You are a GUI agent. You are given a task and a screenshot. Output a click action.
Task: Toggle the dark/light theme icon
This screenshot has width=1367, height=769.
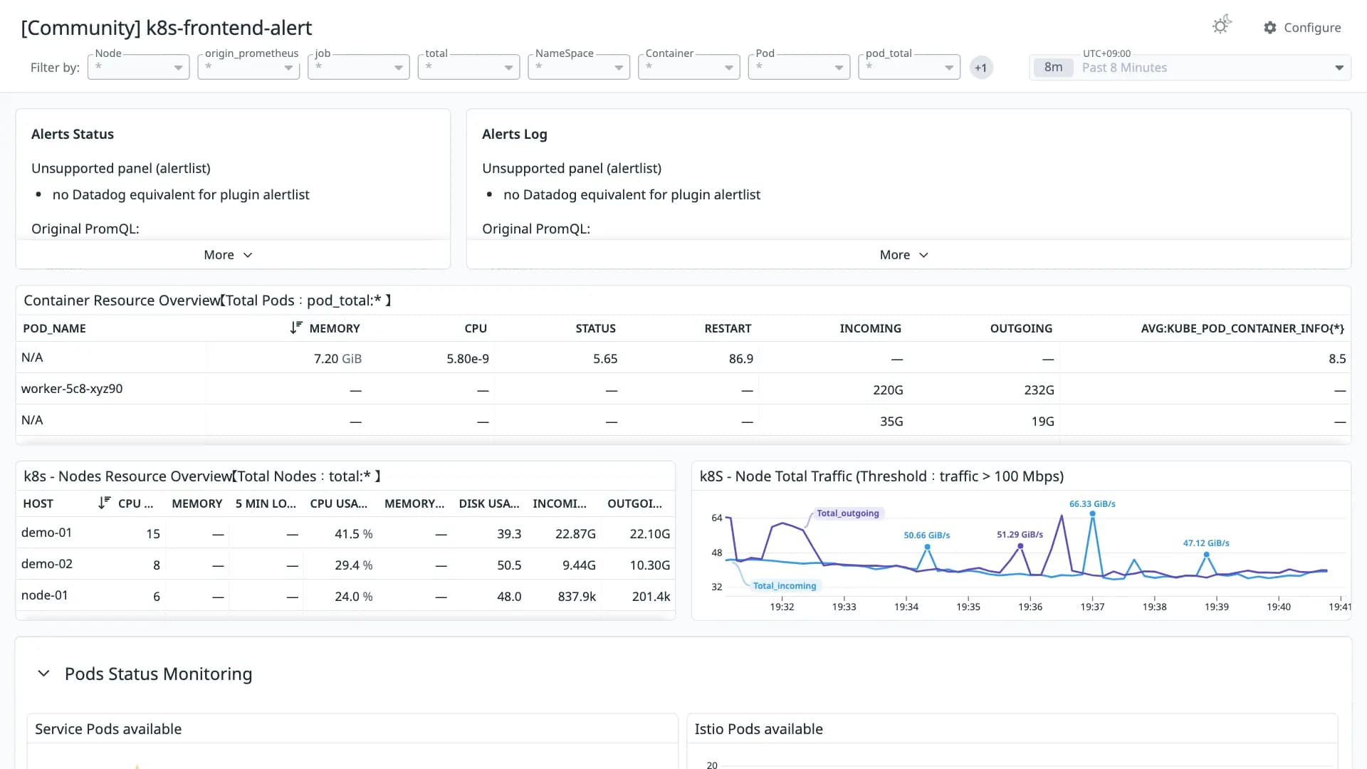1222,26
